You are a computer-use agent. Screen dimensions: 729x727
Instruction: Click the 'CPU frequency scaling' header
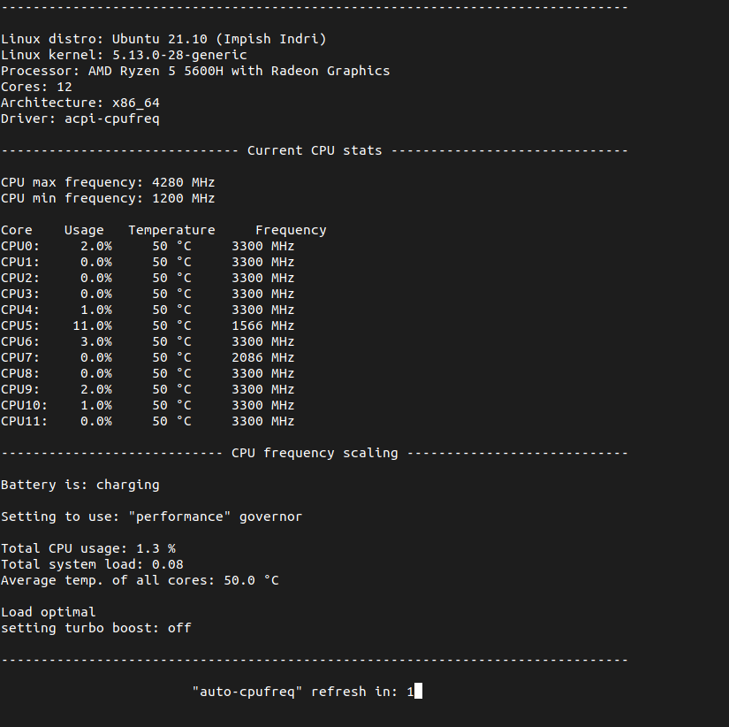coord(315,454)
